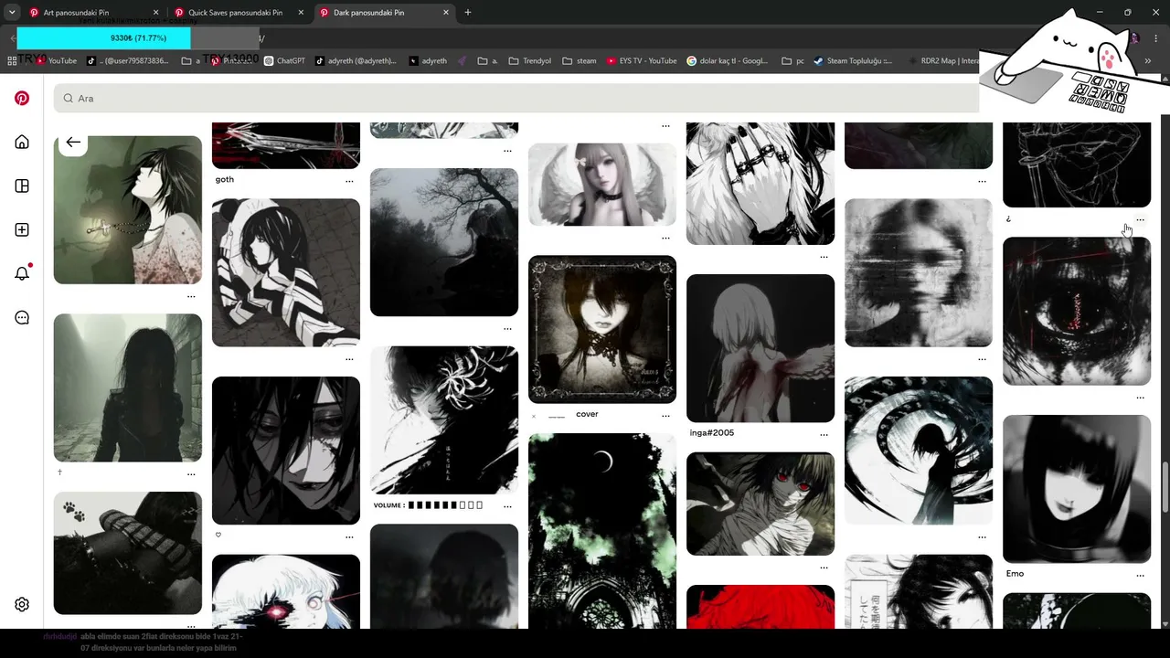1170x658 pixels.
Task: Open more options for the 'goth' pin
Action: (x=349, y=181)
